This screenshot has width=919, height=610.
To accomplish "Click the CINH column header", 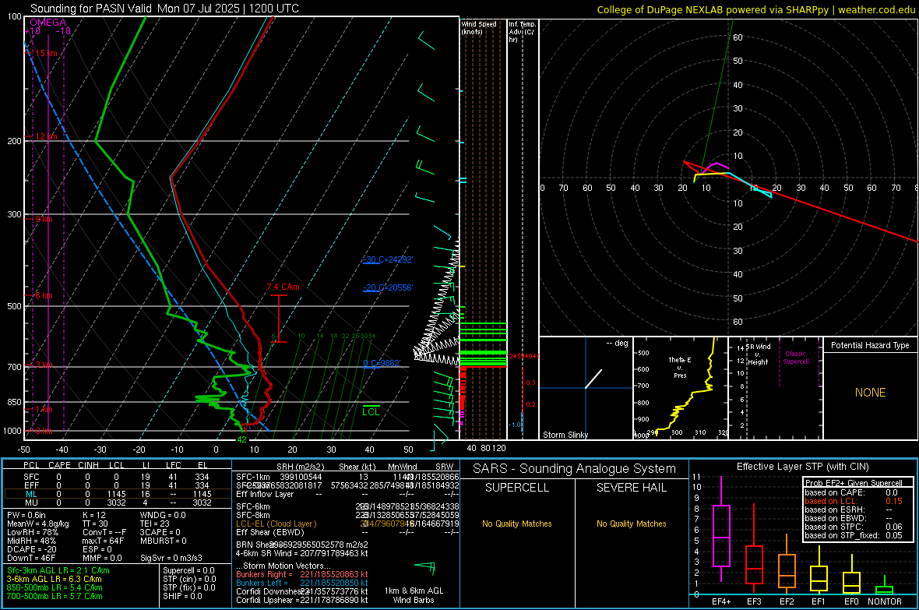I will coord(89,465).
